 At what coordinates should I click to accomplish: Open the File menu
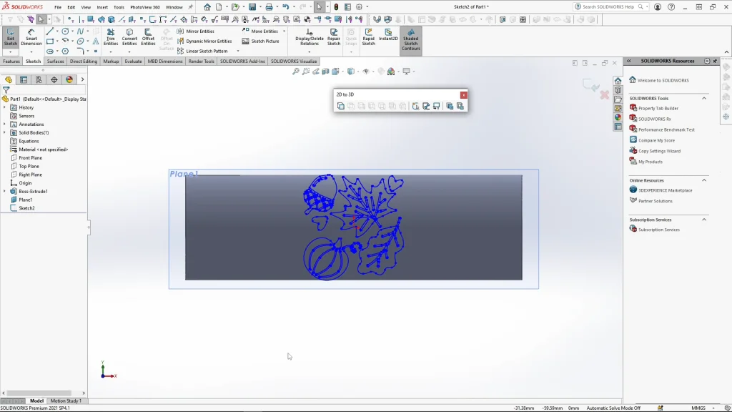58,7
